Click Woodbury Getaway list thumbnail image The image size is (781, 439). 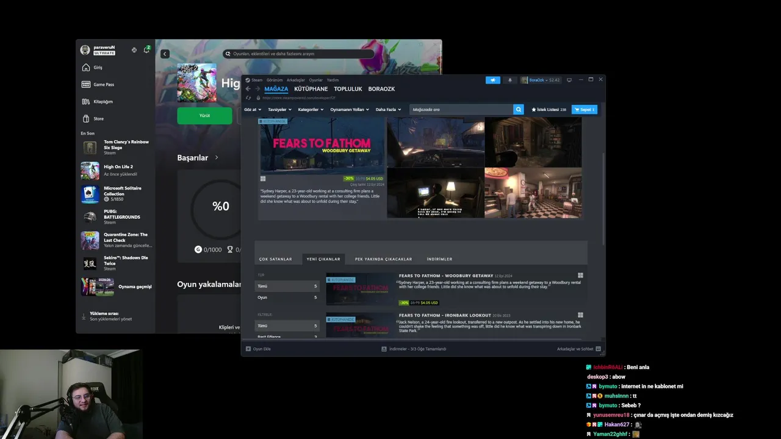click(361, 289)
